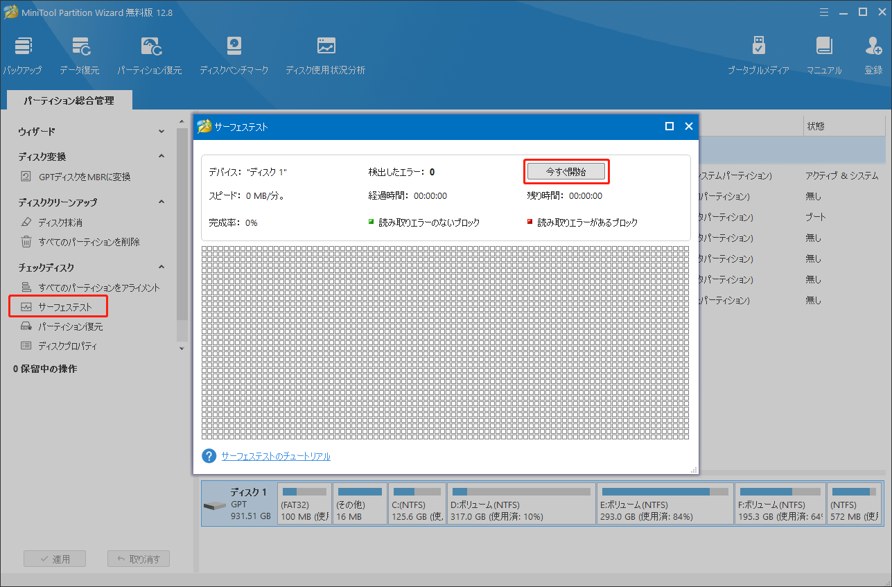Click すべてのパーティションを削除 trash icon

point(26,242)
